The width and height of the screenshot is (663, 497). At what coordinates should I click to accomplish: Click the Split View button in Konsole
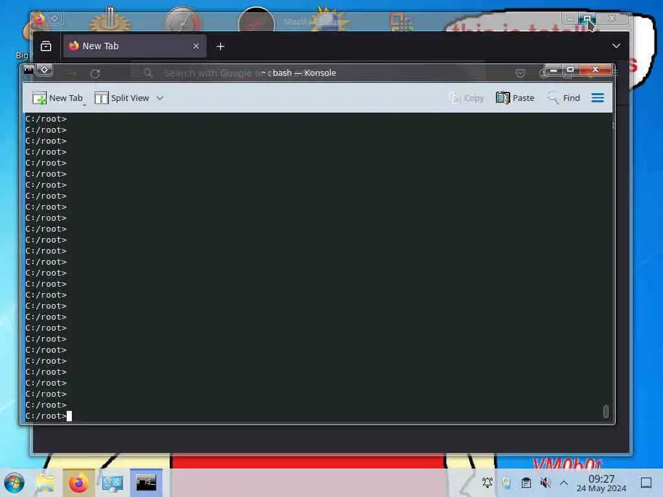click(x=122, y=98)
